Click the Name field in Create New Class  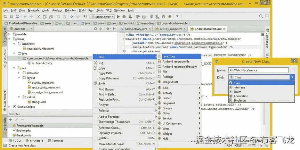[x=259, y=70]
